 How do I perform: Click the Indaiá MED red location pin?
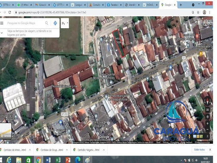(x=197, y=37)
